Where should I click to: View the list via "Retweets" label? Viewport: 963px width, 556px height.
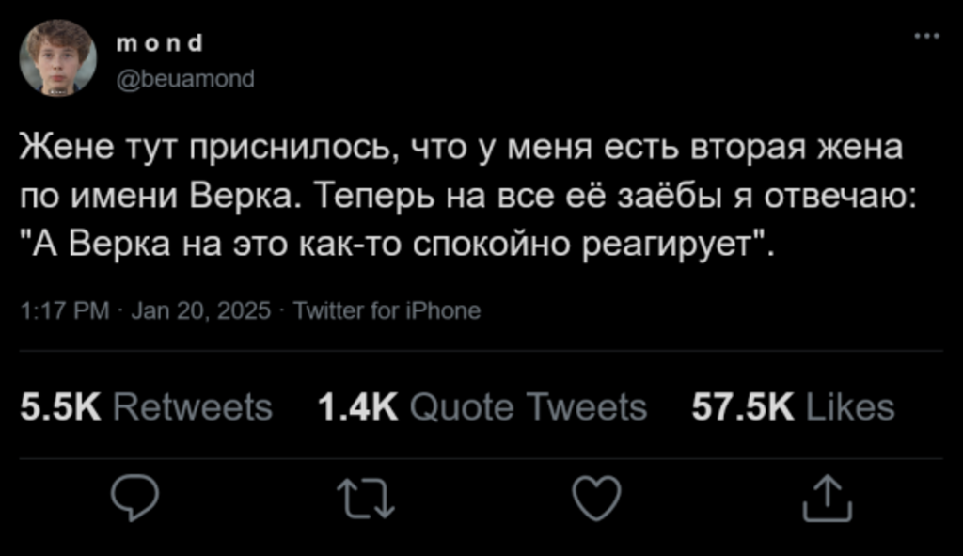(192, 407)
